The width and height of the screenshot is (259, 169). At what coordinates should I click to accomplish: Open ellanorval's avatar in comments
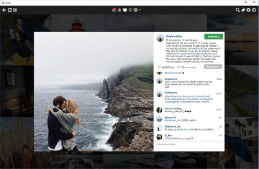(159, 119)
